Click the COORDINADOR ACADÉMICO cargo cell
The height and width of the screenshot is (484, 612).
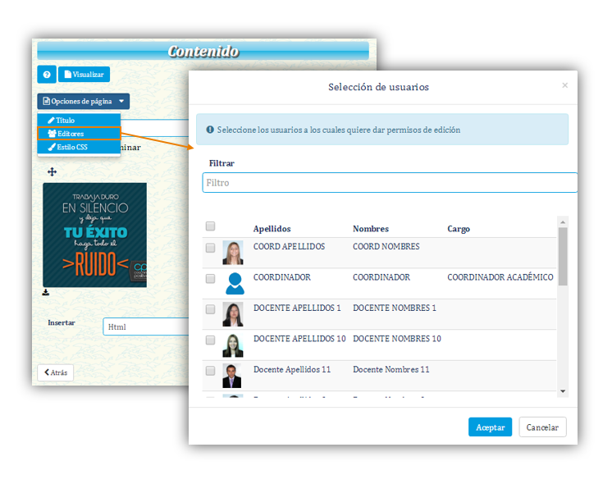[x=500, y=277]
